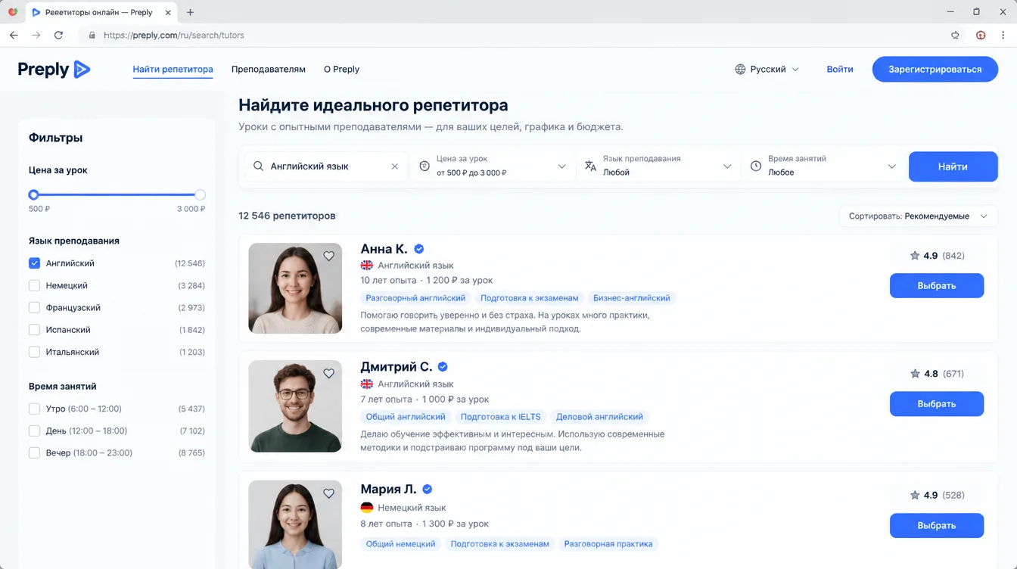Open Дмитрий С. profile photo
The image size is (1017, 569).
point(295,406)
